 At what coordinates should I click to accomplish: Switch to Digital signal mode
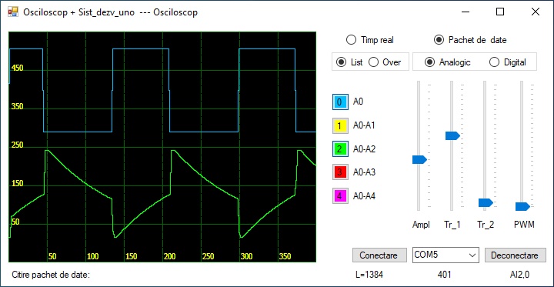pyautogui.click(x=508, y=62)
